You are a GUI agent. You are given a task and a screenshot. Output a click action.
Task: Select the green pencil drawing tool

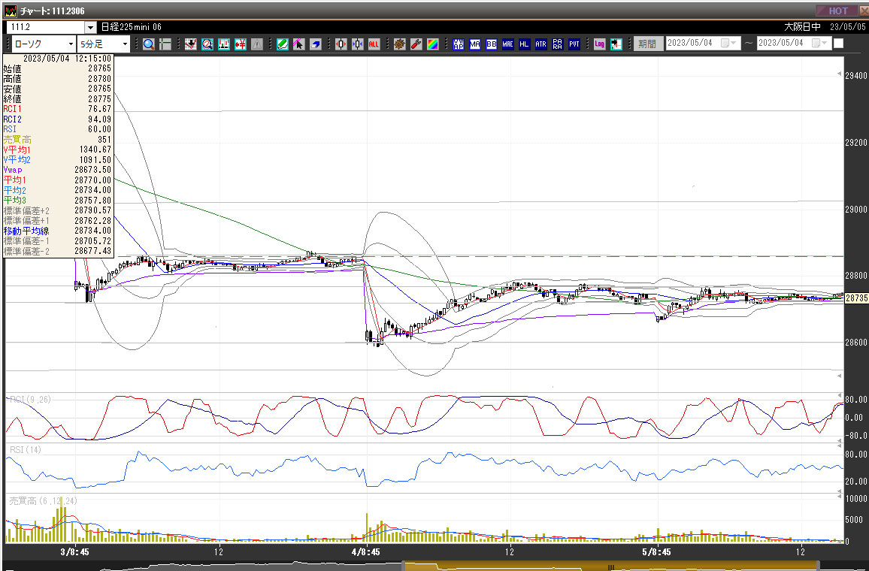(x=283, y=44)
